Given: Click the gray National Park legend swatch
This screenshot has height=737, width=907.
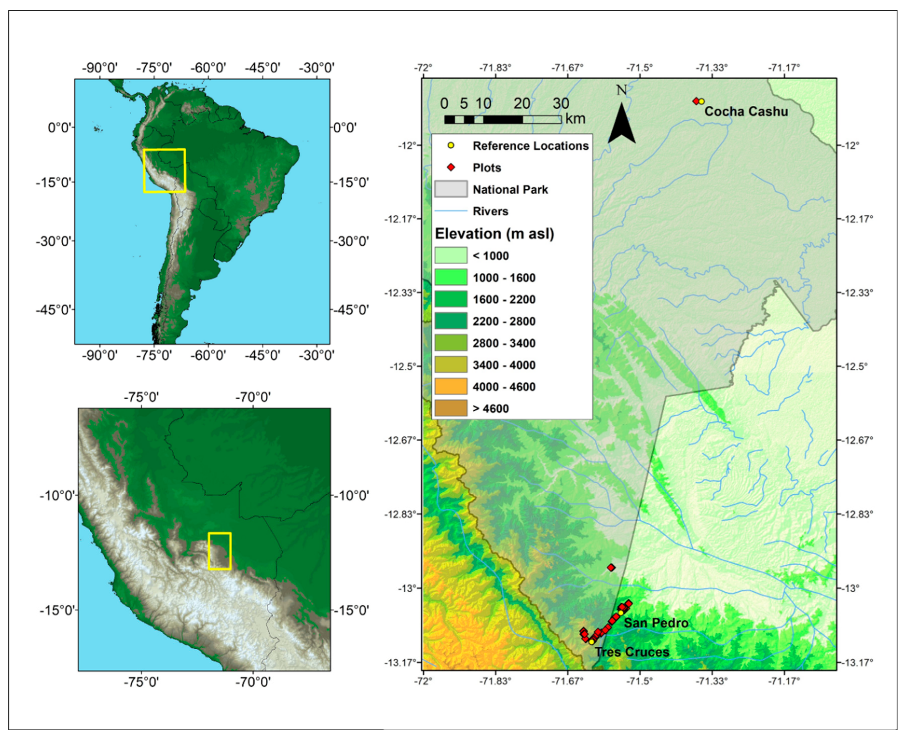Looking at the screenshot, I should pyautogui.click(x=451, y=189).
